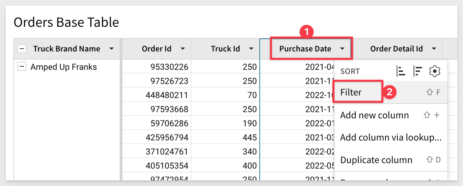Select Add new column menu item
Viewport: 463px width, 186px height.
pyautogui.click(x=374, y=115)
